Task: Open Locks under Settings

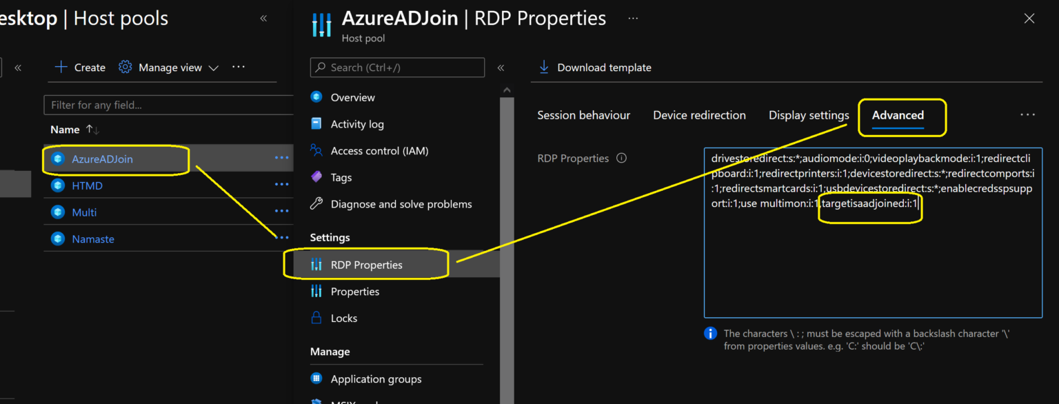Action: point(343,319)
